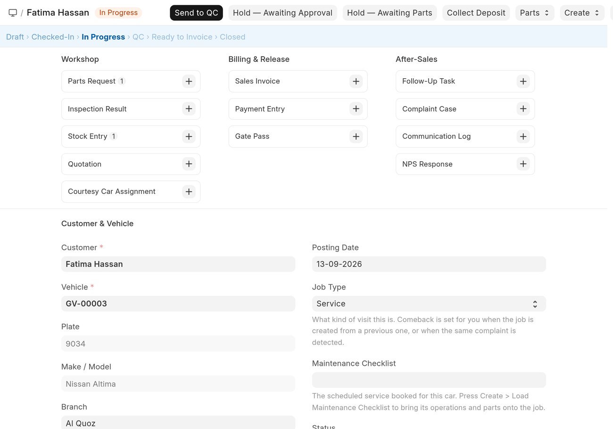Image resolution: width=613 pixels, height=429 pixels.
Task: Click the Maintenance Checklist field
Action: [x=429, y=380]
